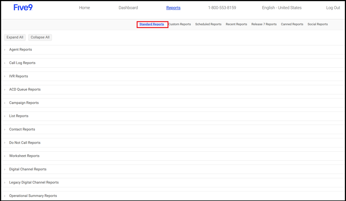This screenshot has width=346, height=201.
Task: Click the IVR Reports label
Action: (19, 76)
